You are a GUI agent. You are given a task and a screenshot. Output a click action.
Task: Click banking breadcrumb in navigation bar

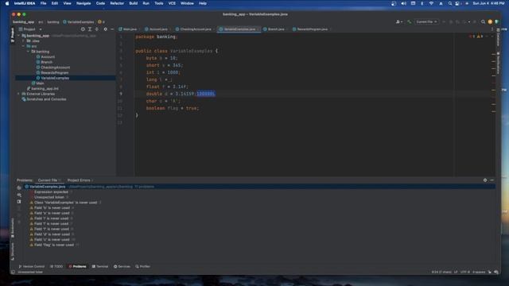(x=53, y=22)
